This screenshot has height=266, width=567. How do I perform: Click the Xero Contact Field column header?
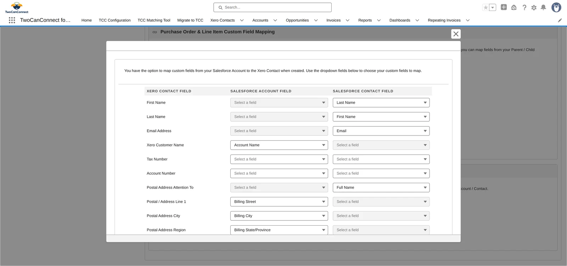169,91
